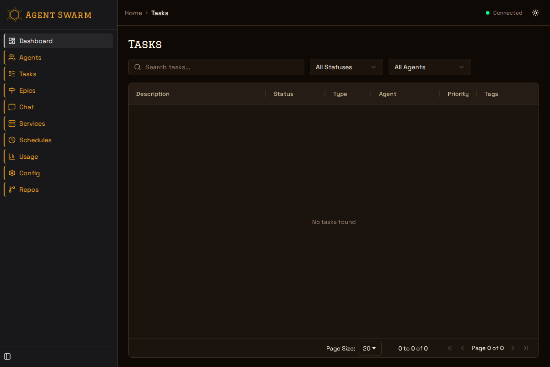Toggle light mode with the sun icon
The height and width of the screenshot is (367, 550).
pos(535,13)
